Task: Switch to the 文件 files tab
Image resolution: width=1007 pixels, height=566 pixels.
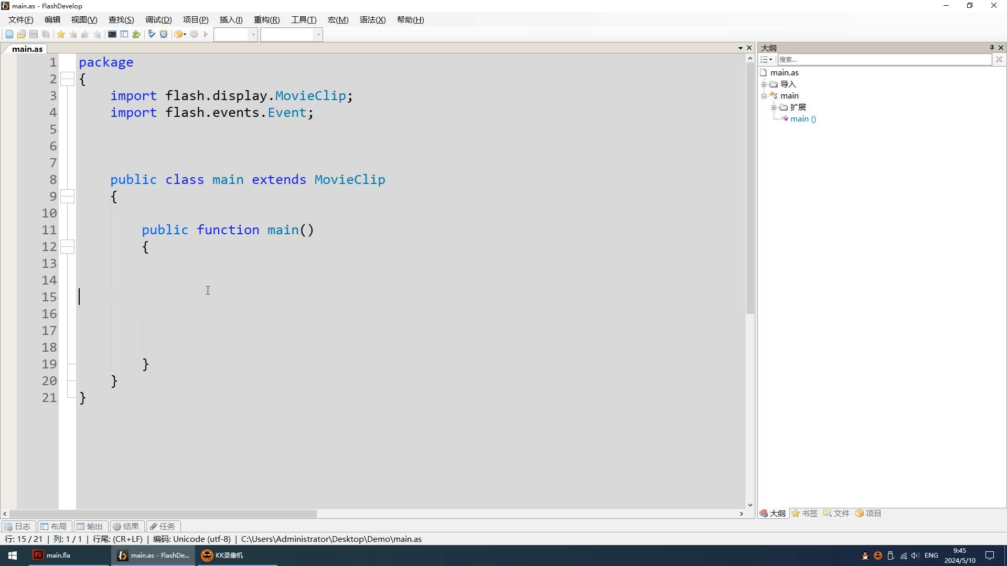Action: (x=837, y=514)
